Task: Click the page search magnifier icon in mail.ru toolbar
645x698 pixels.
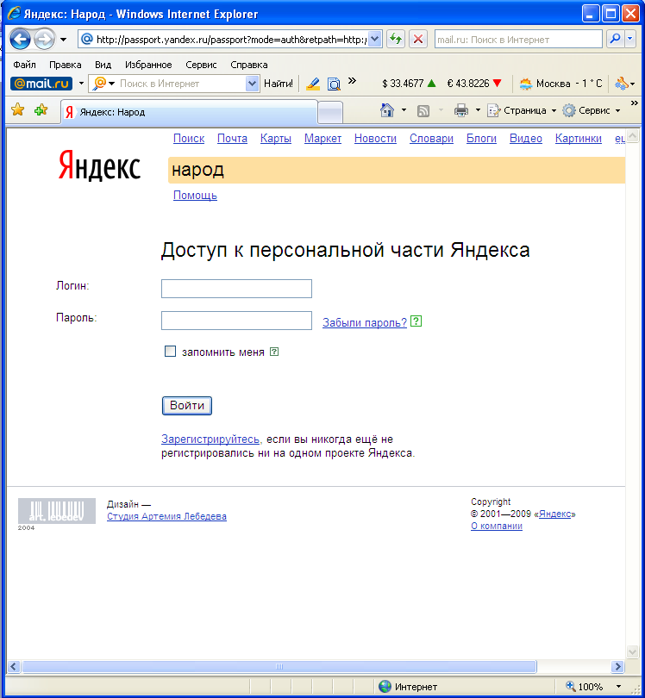Action: (334, 84)
